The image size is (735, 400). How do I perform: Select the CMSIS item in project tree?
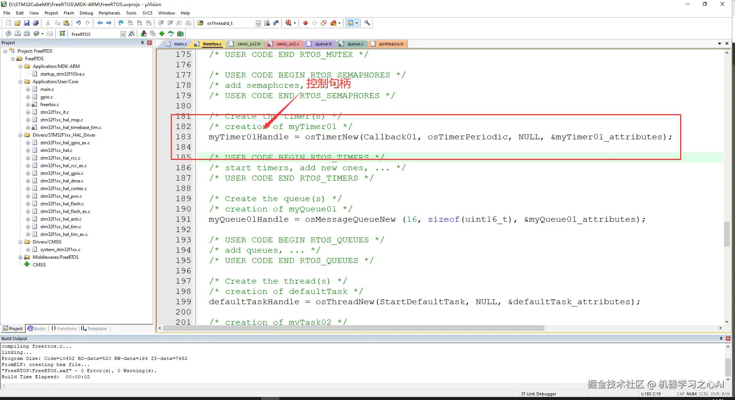click(39, 265)
